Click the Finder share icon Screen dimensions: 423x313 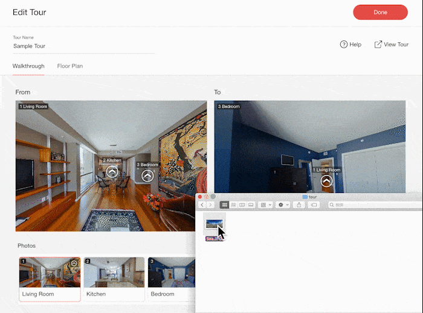[x=299, y=205]
